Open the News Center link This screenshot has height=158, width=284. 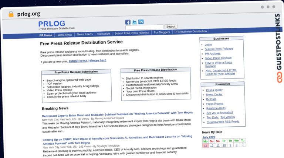[214, 95]
